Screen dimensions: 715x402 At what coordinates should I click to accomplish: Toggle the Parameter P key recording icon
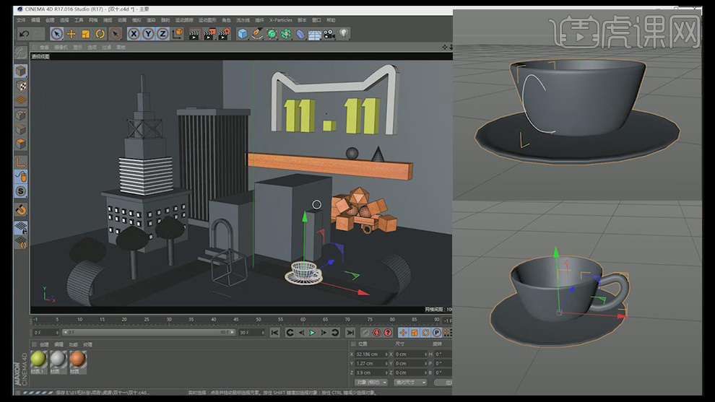point(437,333)
